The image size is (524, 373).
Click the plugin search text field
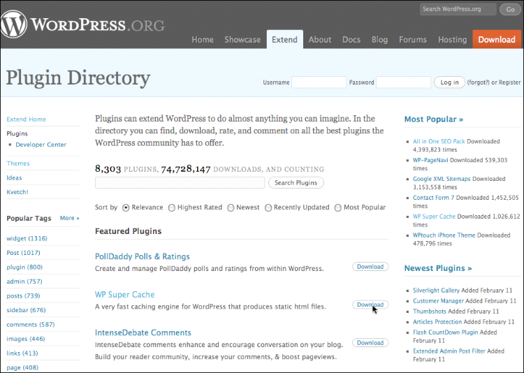[x=180, y=183]
